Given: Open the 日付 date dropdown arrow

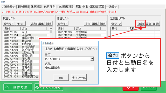Looking at the screenshot, I should pos(92,59).
